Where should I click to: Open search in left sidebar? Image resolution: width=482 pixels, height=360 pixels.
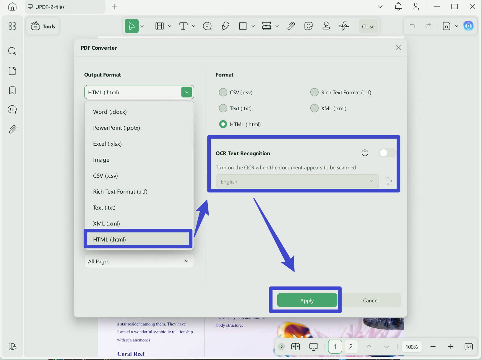tap(12, 51)
